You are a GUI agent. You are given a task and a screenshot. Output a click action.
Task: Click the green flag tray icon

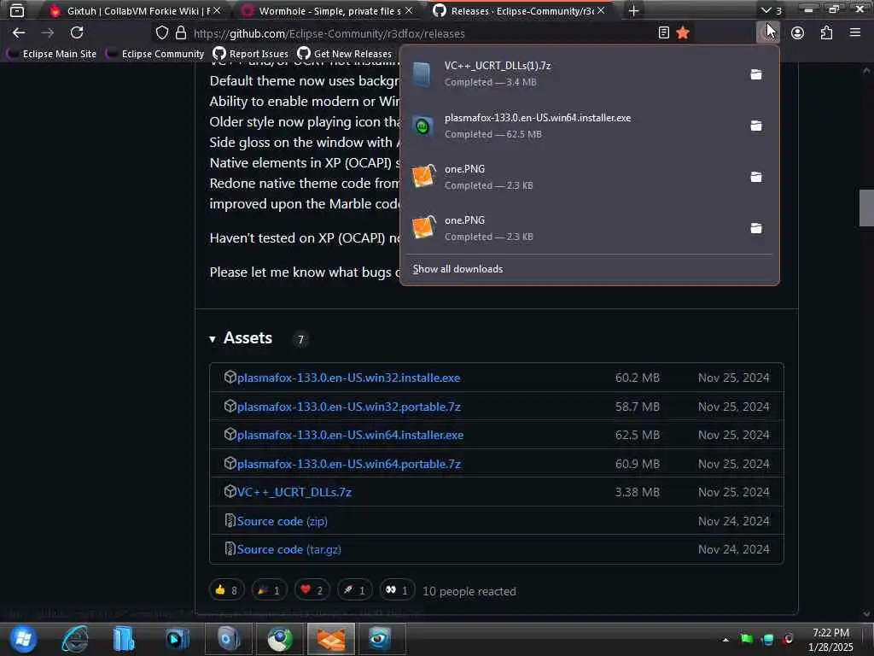(747, 639)
